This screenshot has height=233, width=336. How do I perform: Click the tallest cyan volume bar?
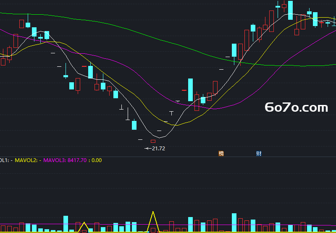[x=234, y=223]
